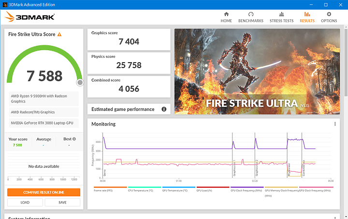Image resolution: width=348 pixels, height=219 pixels.
Task: Minimize the 3DMark window
Action: (311, 5)
